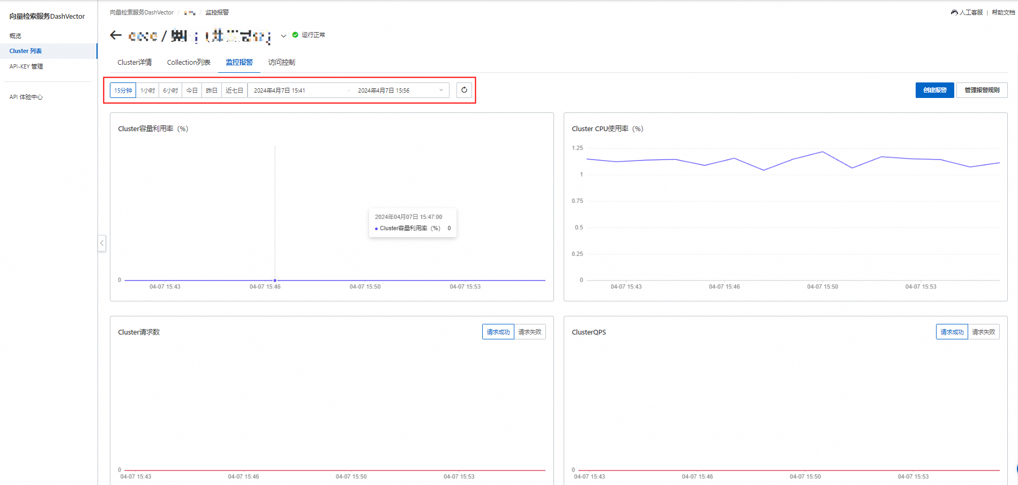The image size is (1018, 485).
Task: Select the 近七日 time range
Action: click(x=234, y=90)
